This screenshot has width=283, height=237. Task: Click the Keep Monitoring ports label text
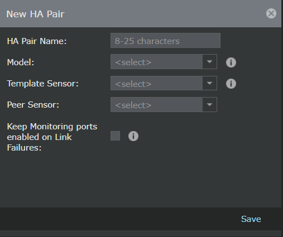[x=52, y=137]
